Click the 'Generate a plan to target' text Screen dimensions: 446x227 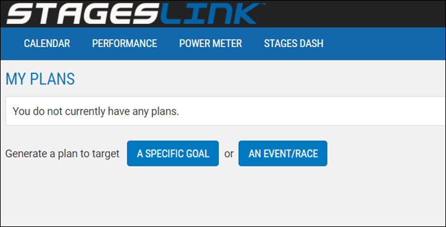coord(62,154)
